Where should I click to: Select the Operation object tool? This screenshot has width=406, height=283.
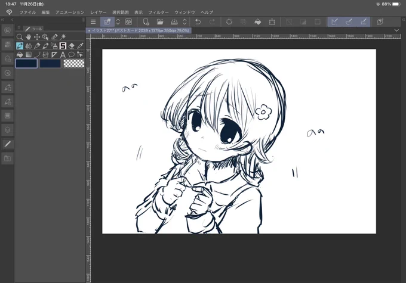point(45,37)
